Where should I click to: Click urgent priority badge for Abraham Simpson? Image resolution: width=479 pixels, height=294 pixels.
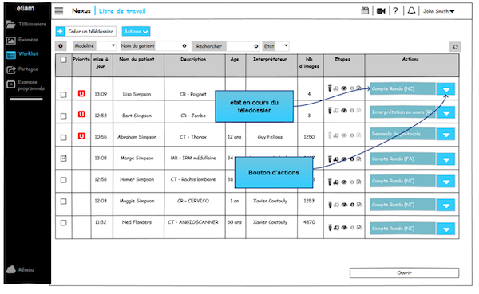[x=81, y=136]
